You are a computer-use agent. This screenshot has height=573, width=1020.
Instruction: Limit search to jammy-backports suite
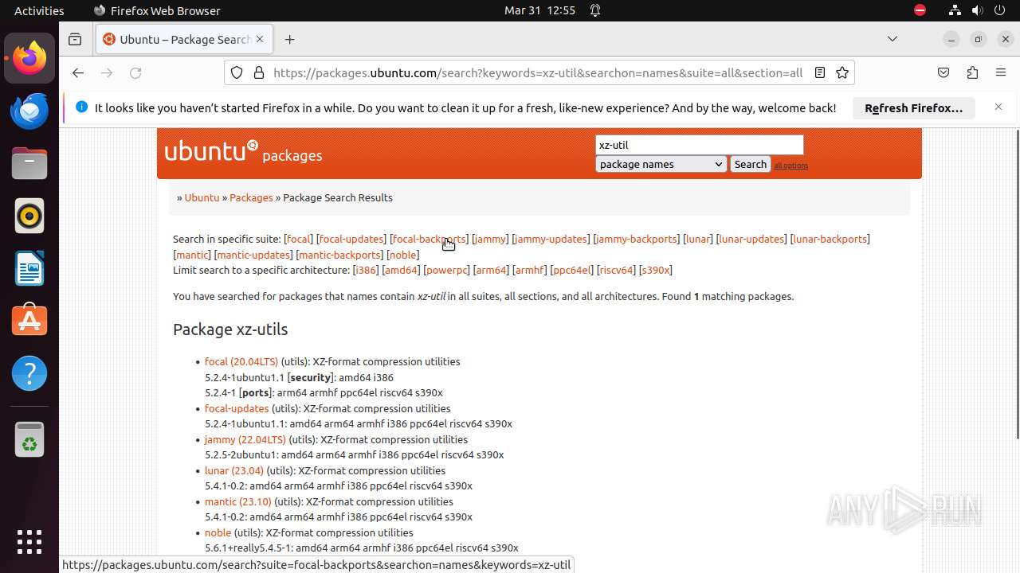[637, 239]
